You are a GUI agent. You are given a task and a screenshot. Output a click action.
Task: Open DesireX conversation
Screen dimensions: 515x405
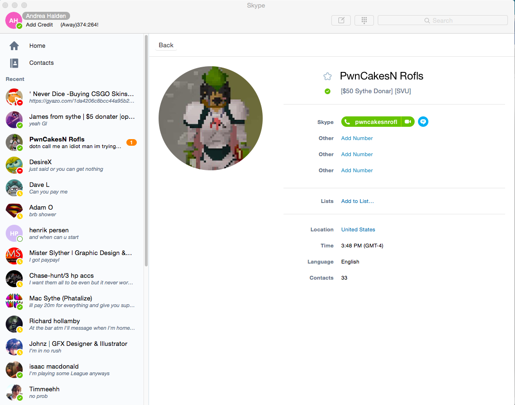[71, 165]
